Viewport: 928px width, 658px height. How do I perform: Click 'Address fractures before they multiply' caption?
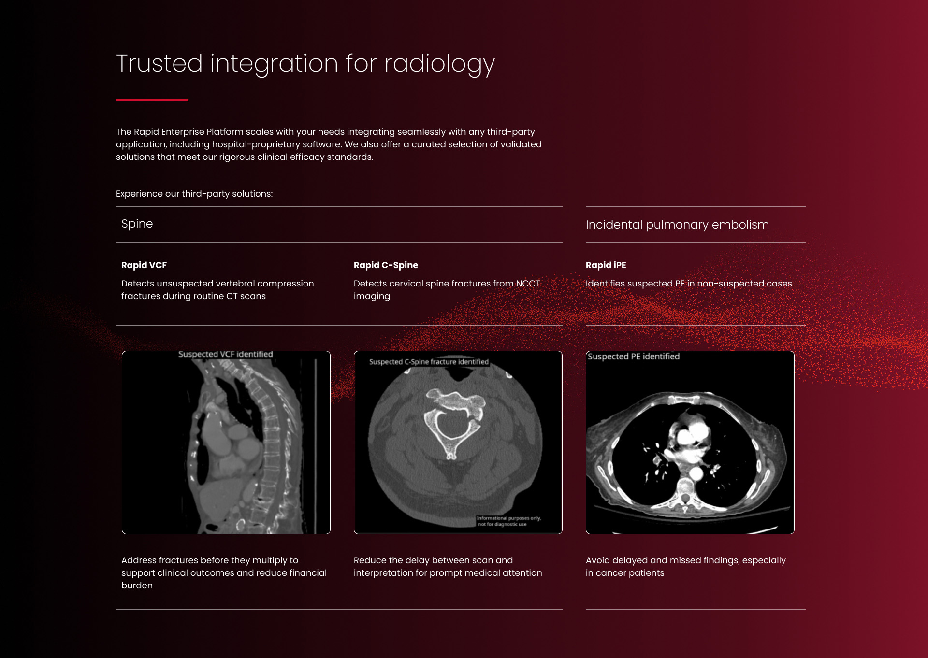click(x=224, y=573)
